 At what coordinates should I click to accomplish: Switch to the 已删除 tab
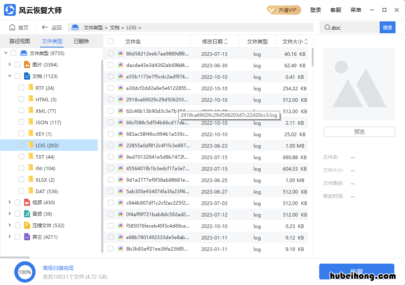81,41
